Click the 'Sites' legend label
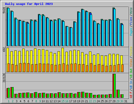Image resolution: width=134 pixels, height=104 pixels. [131, 63]
